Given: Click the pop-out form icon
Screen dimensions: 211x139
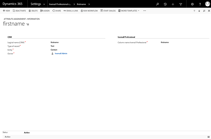Looking at the screenshot, I should [x=204, y=11].
